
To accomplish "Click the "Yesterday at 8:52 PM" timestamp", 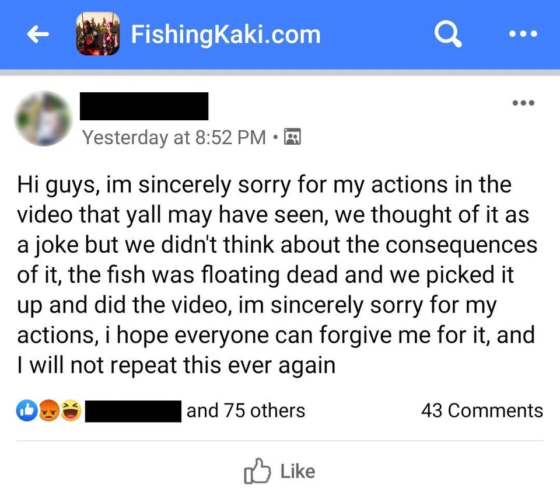I will coord(174,137).
